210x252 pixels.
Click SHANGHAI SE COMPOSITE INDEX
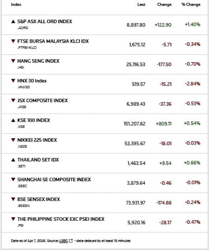coord(54,180)
